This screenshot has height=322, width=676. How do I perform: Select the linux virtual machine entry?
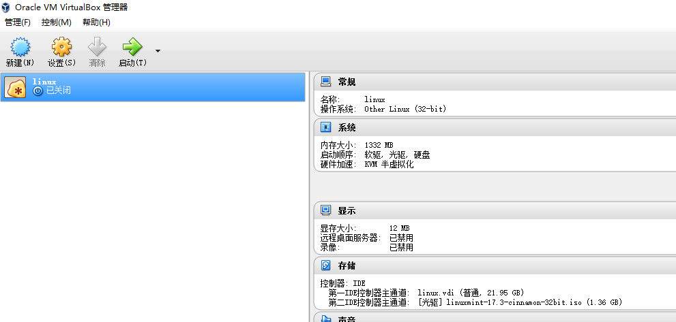tap(153, 87)
